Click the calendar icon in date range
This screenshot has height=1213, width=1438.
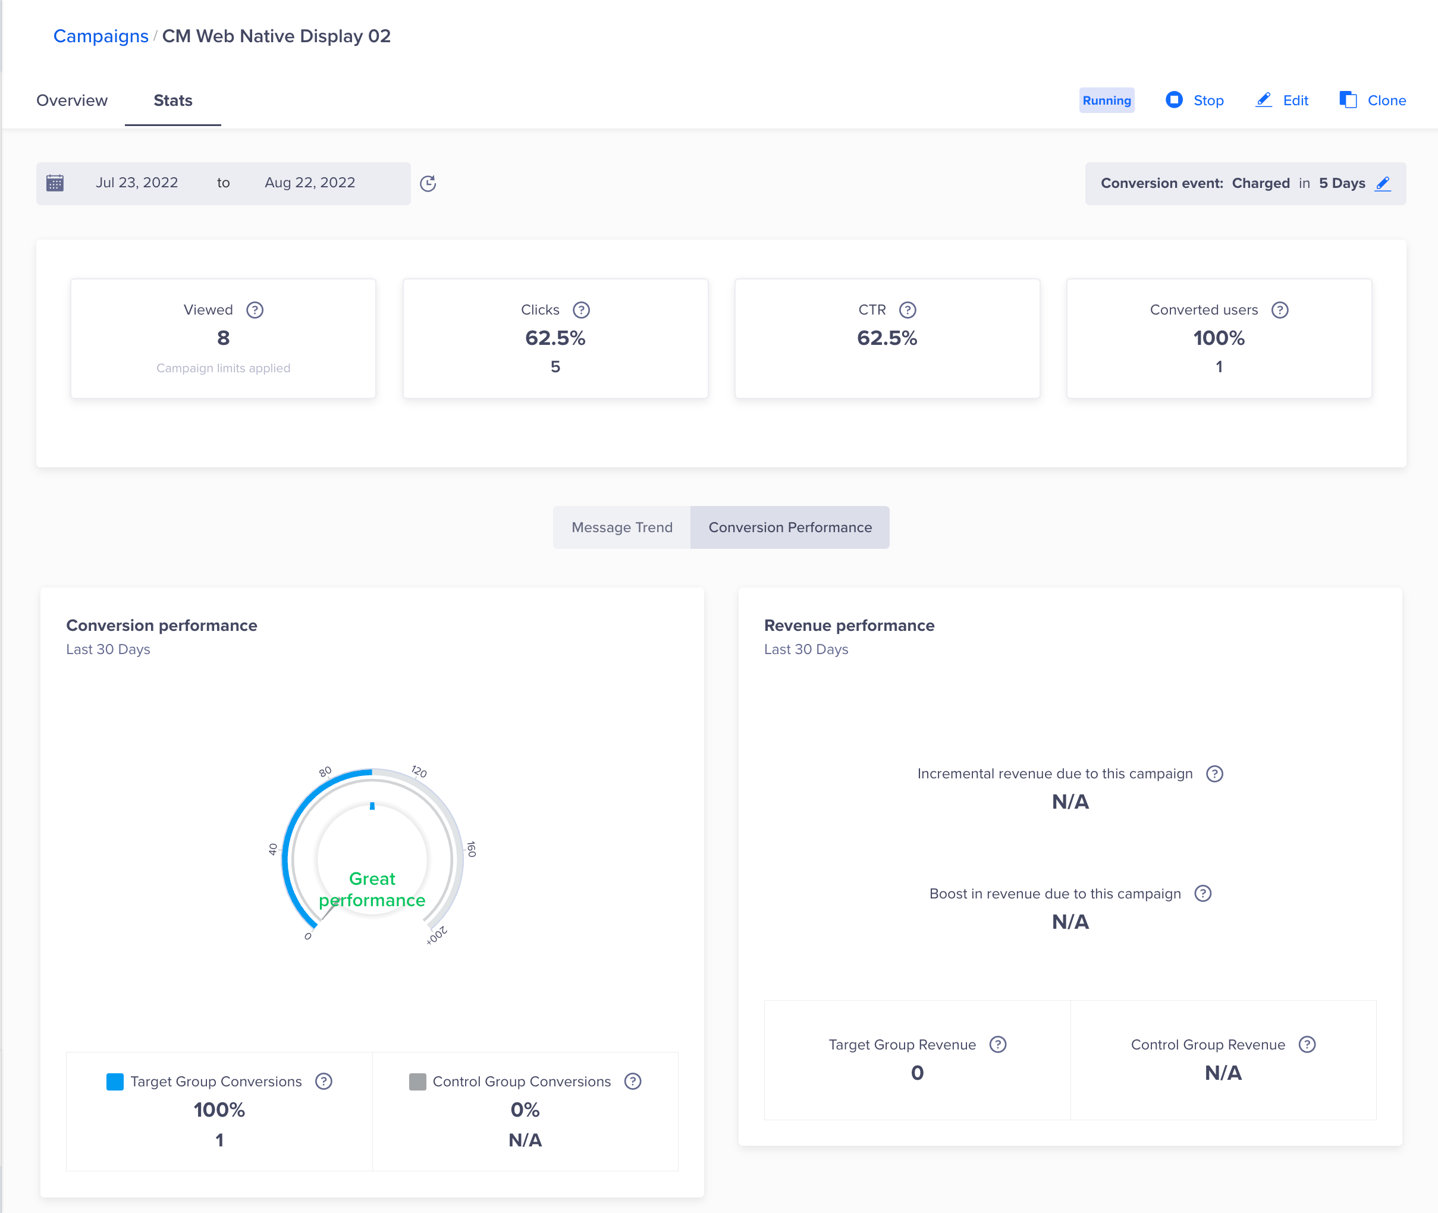coord(55,183)
